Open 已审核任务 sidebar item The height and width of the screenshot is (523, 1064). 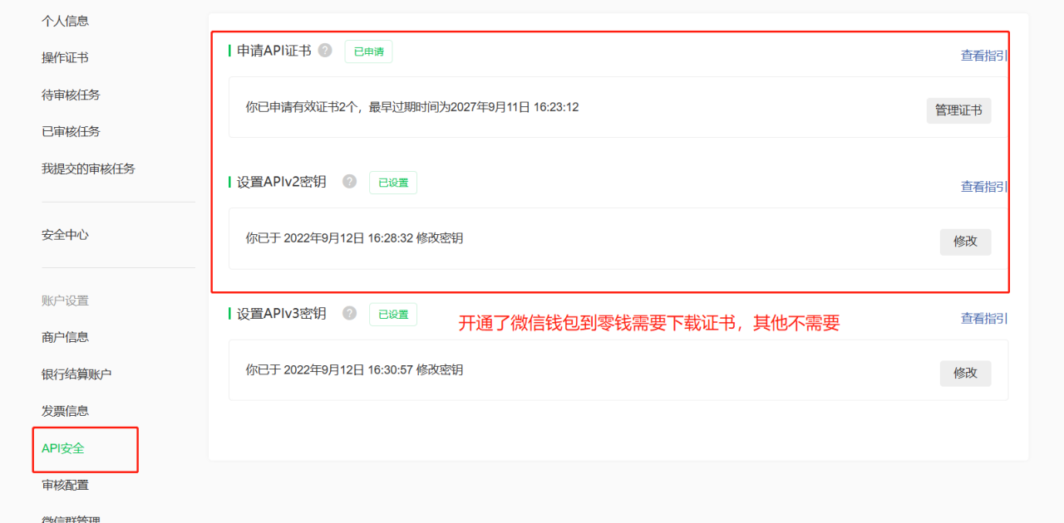[x=71, y=131]
